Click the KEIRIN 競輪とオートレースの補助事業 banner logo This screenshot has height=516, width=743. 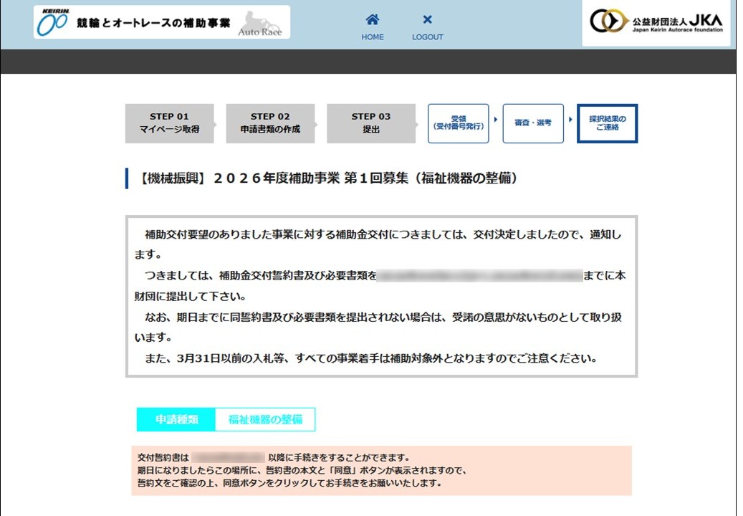click(x=162, y=22)
